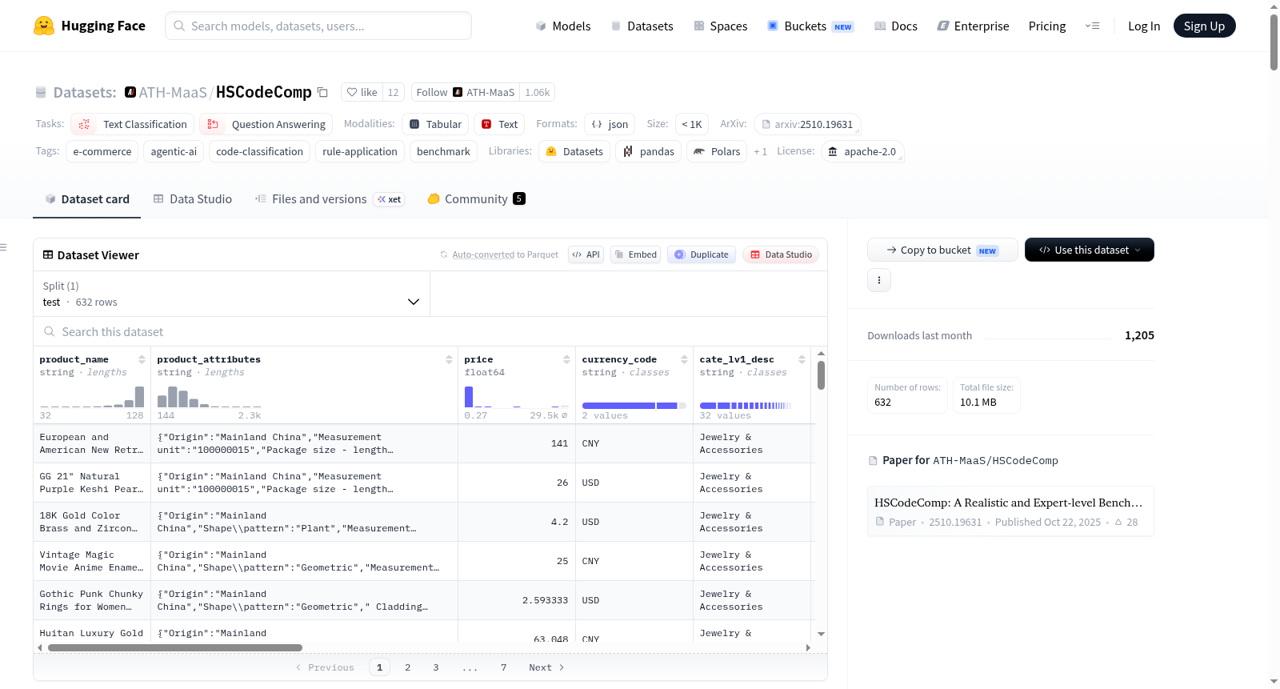1280x689 pixels.
Task: Click the sort icon on currency_code column
Action: click(684, 359)
